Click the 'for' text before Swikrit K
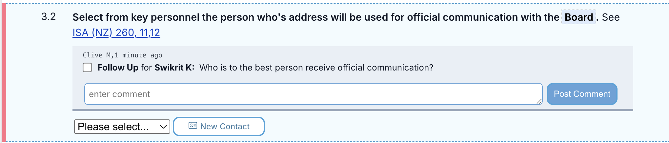This screenshot has height=143, width=669. [146, 68]
